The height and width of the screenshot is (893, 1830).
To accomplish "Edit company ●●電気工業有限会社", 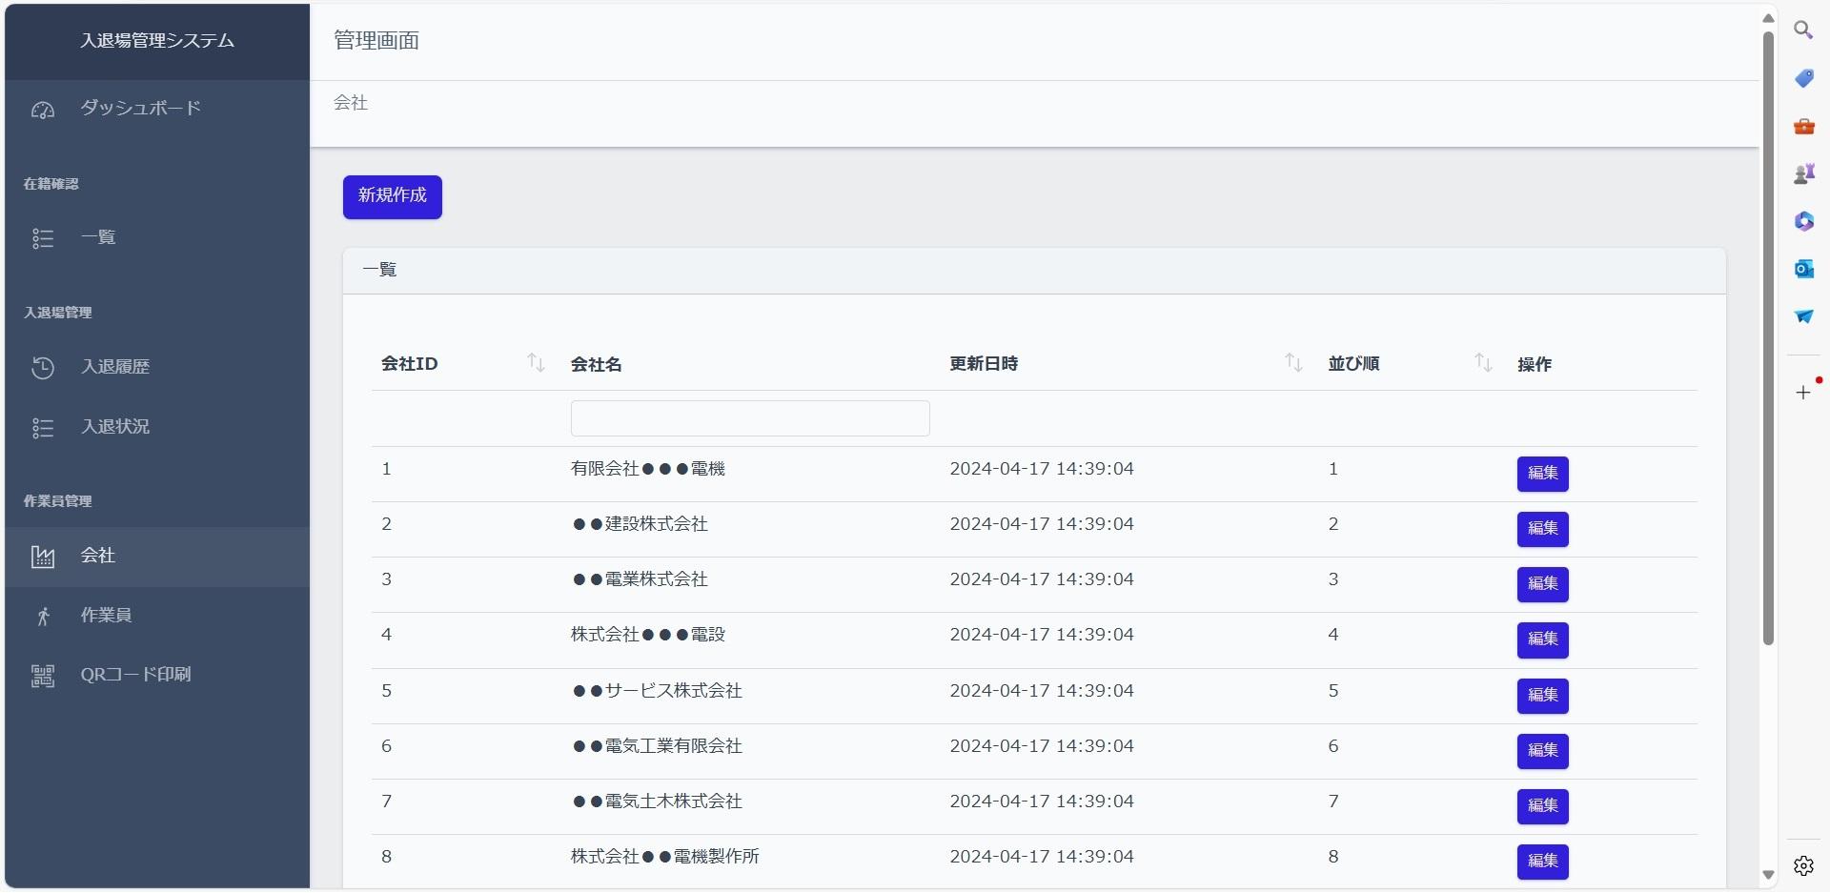I will pos(1542,751).
